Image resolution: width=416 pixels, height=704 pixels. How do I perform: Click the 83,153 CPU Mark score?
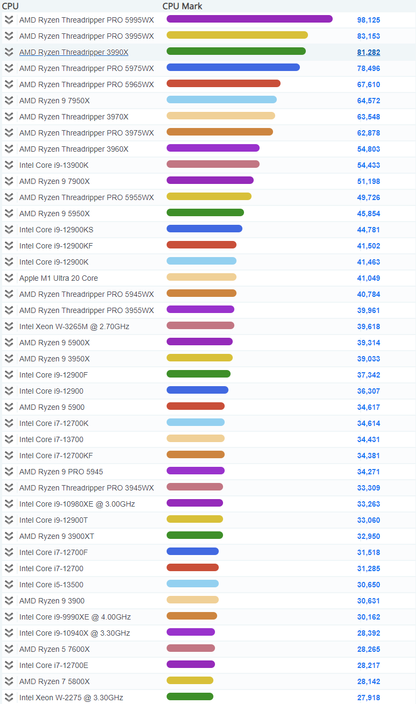click(x=369, y=36)
